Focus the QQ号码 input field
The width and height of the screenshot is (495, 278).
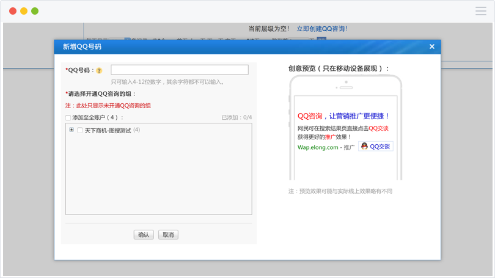click(x=180, y=70)
